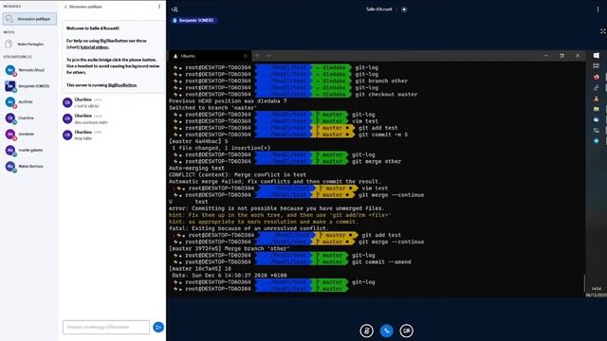Screen dimensions: 607x341
Task: Open the File Explorer folder taskbar icon
Action: (x=597, y=109)
